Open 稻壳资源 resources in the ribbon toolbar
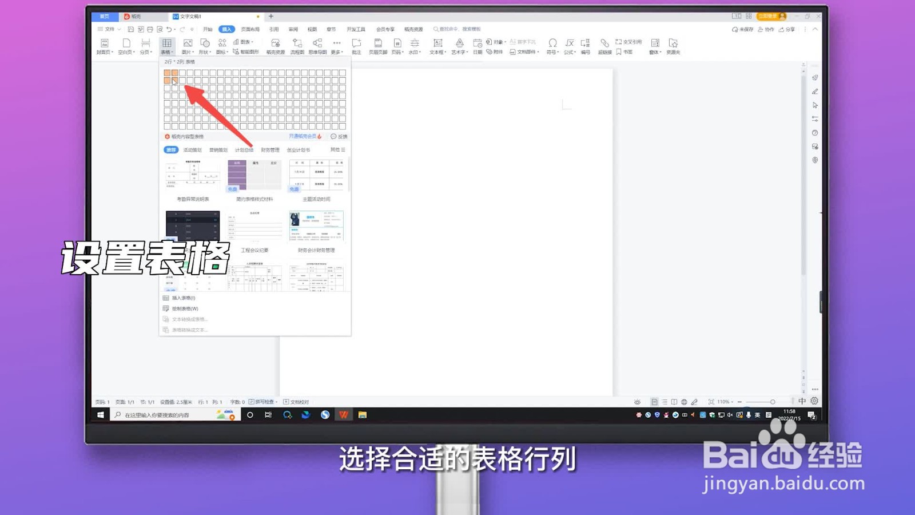This screenshot has width=915, height=515. tap(276, 46)
